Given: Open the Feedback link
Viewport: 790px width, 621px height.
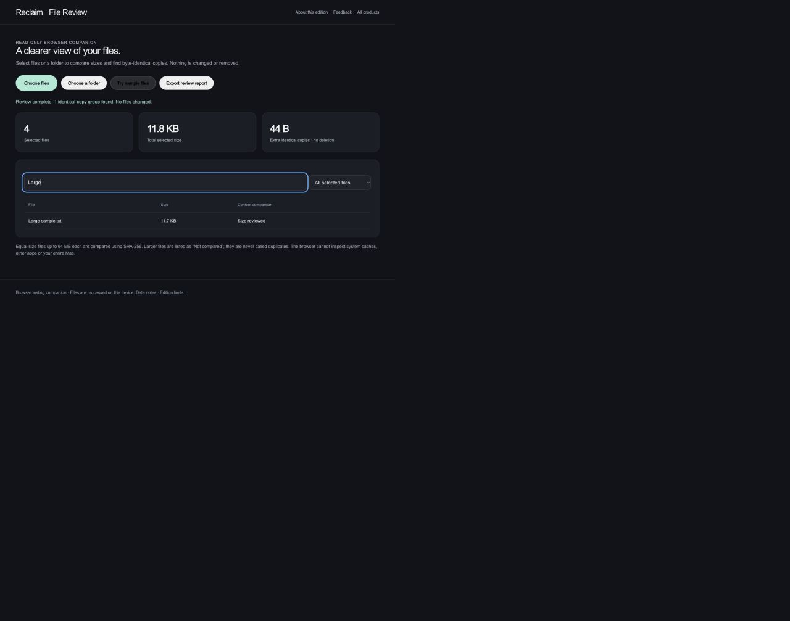Looking at the screenshot, I should point(343,12).
